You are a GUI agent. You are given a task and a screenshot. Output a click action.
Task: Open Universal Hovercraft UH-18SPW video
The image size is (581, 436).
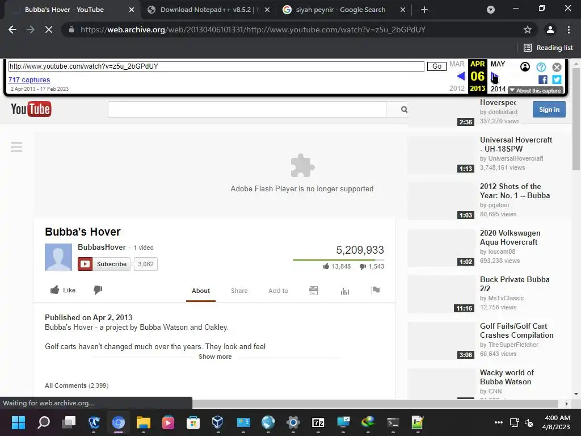516,144
